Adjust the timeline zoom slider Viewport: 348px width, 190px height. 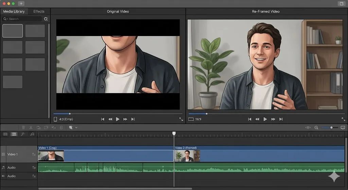[330, 127]
